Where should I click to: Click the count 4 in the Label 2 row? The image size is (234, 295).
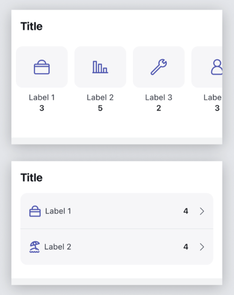pos(186,247)
